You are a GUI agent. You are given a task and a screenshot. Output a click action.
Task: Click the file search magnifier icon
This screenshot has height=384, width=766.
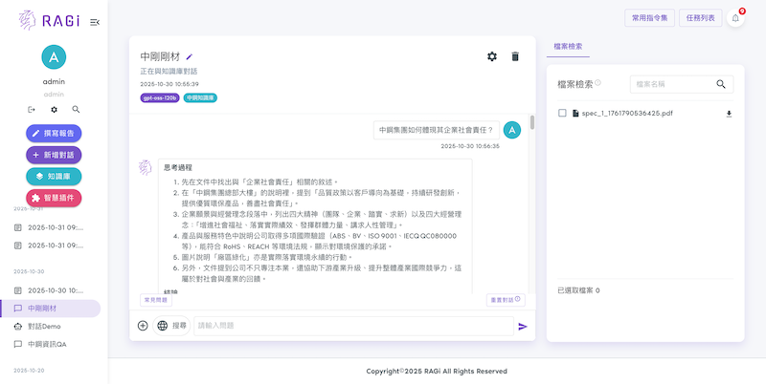[721, 84]
